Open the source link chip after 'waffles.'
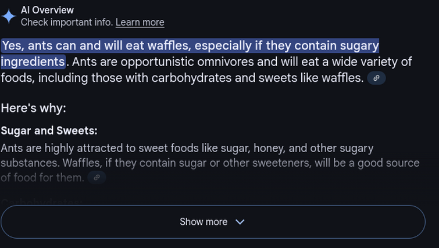This screenshot has width=439, height=248. point(376,78)
